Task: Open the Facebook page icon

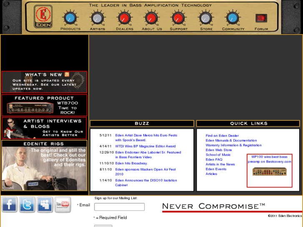Action: 9,205
